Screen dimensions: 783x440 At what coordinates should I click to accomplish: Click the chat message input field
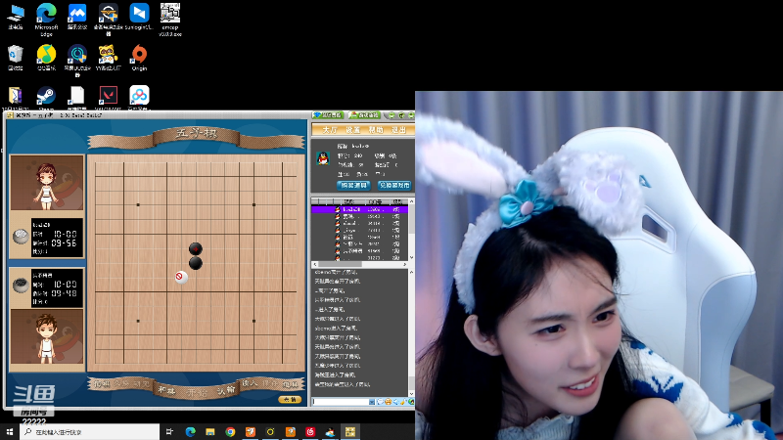(340, 402)
